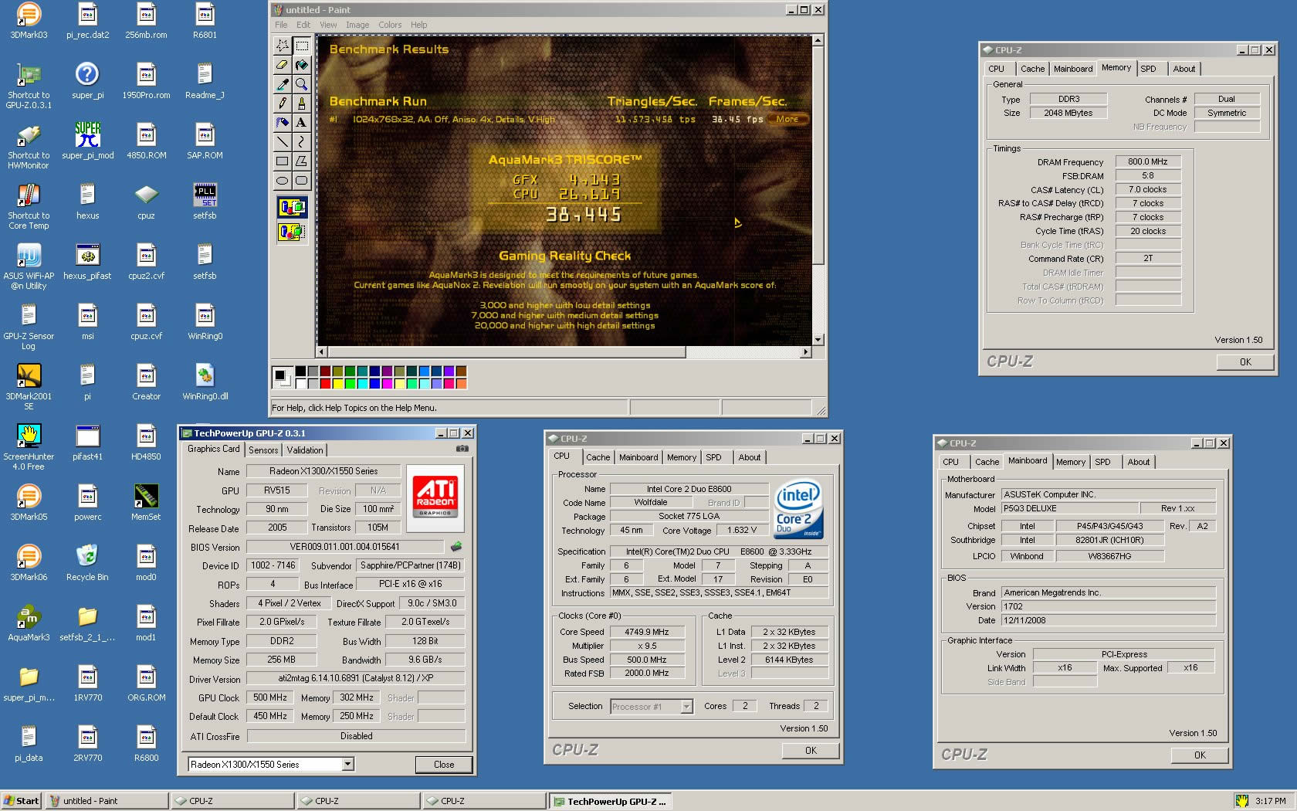Open the Processor #1 selection dropdown

pyautogui.click(x=686, y=706)
